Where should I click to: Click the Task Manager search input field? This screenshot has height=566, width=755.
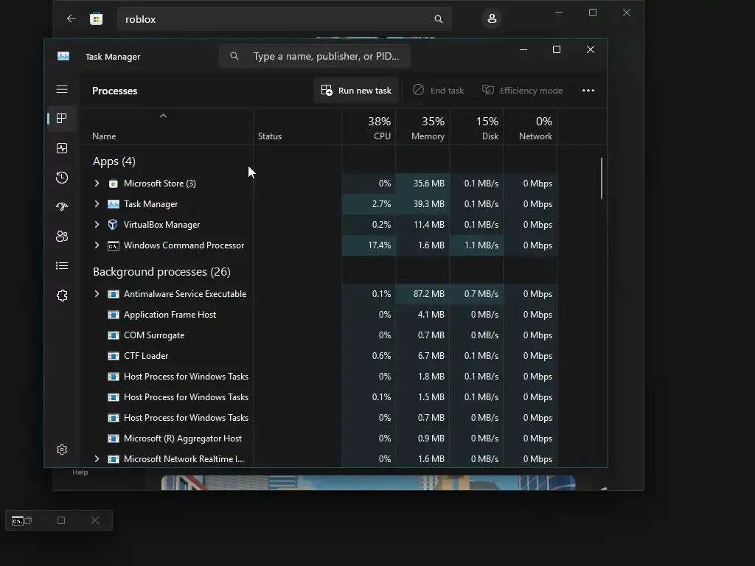(x=315, y=56)
